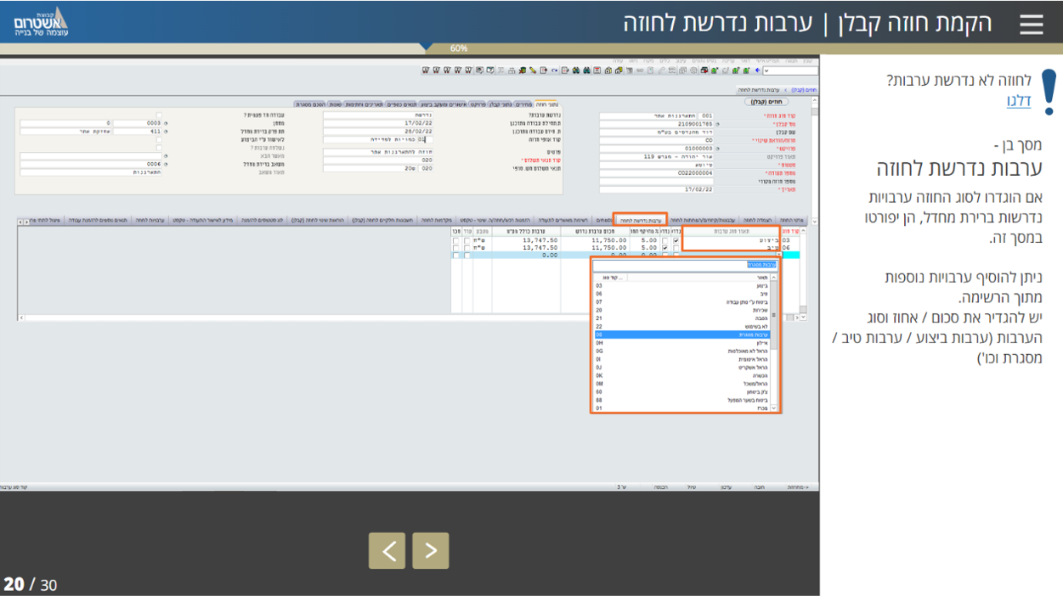Open the עזרה menu in the menu bar
Image resolution: width=1063 pixels, height=596 pixels.
tap(618, 61)
